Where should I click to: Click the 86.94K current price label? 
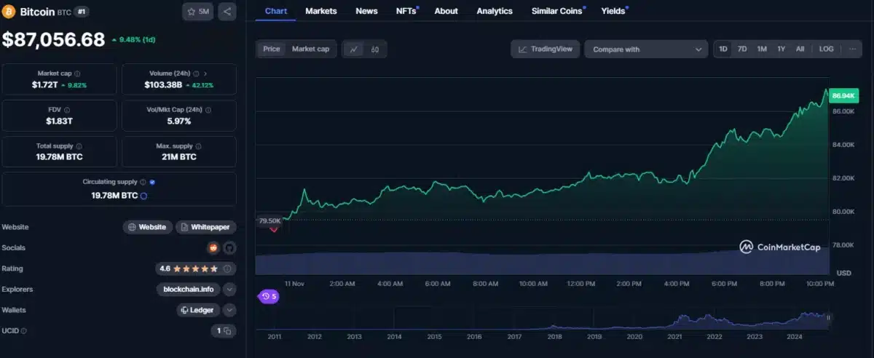(843, 95)
